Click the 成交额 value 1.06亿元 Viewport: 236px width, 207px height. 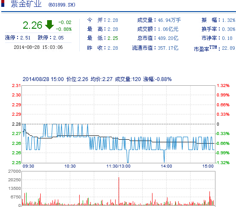click(168, 29)
